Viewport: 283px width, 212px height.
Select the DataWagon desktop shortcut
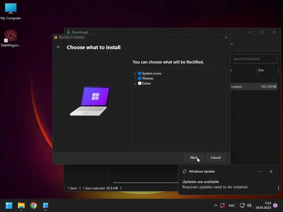point(11,38)
